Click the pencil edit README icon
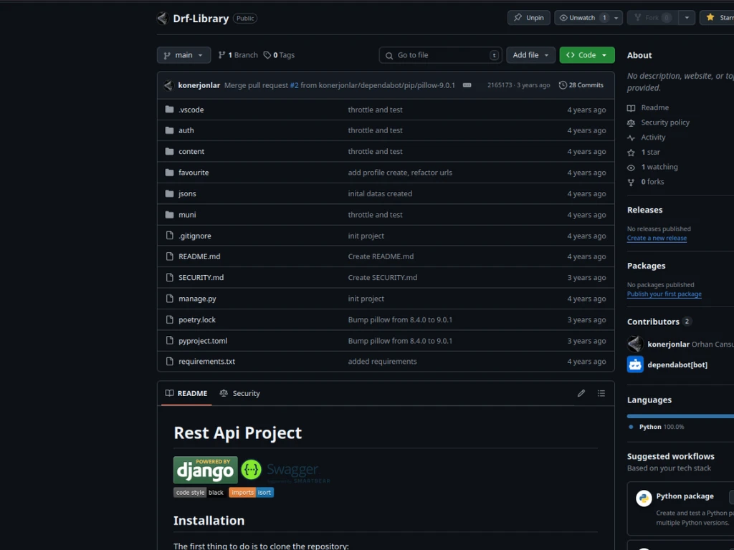This screenshot has width=734, height=550. click(x=581, y=393)
